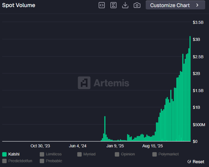Click the tallest rightmost volume bar

190,88
